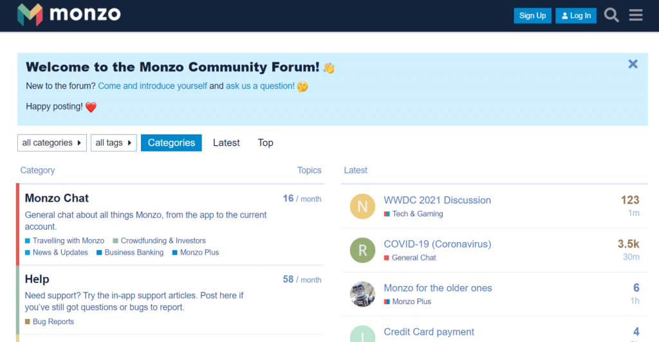The width and height of the screenshot is (659, 342).
Task: Switch to the Latest tab
Action: click(x=226, y=143)
